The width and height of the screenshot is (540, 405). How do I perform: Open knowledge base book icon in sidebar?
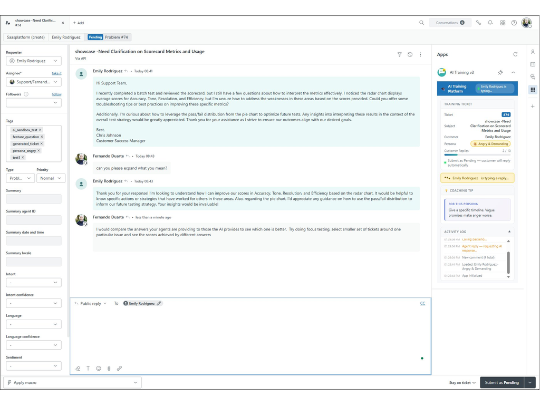click(533, 64)
